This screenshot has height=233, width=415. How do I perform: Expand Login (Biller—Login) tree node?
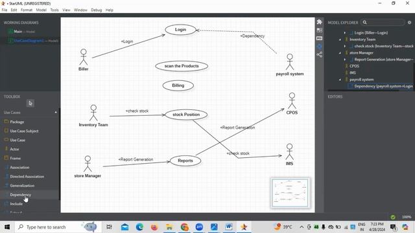tap(344, 33)
